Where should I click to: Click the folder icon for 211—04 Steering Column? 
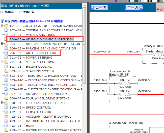[6, 62]
